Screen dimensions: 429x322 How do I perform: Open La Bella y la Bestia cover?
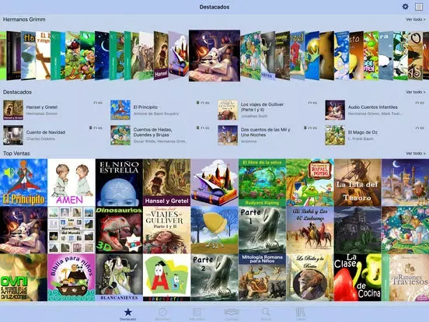310,278
